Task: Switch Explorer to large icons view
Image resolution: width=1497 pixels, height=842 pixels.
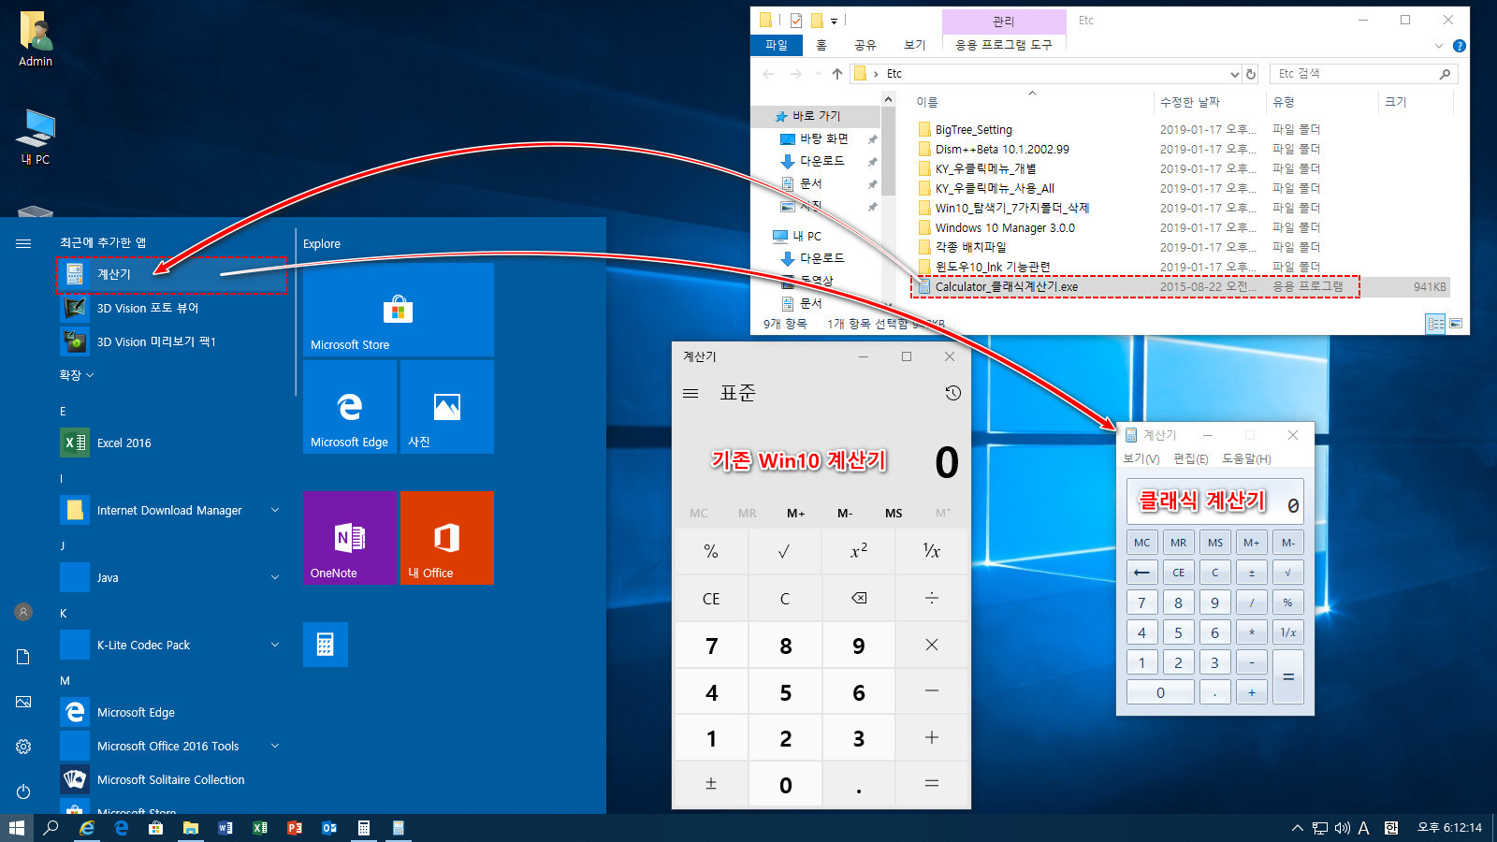Action: point(1456,324)
